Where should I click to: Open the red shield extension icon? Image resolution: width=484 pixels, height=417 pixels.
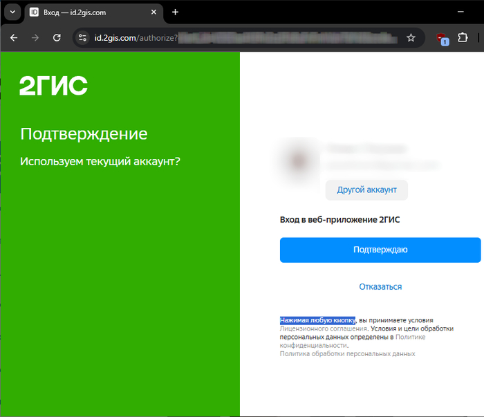pos(442,39)
